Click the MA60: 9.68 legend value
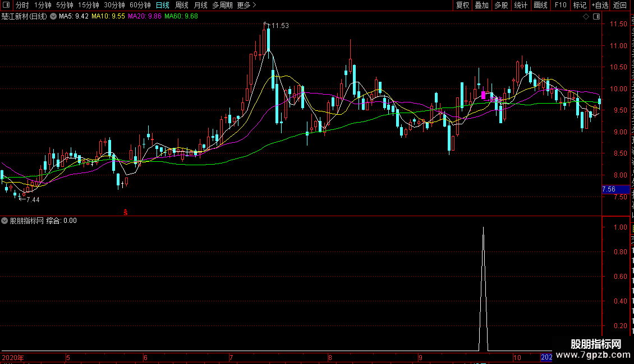Image resolution: width=634 pixels, height=364 pixels. coord(181,17)
